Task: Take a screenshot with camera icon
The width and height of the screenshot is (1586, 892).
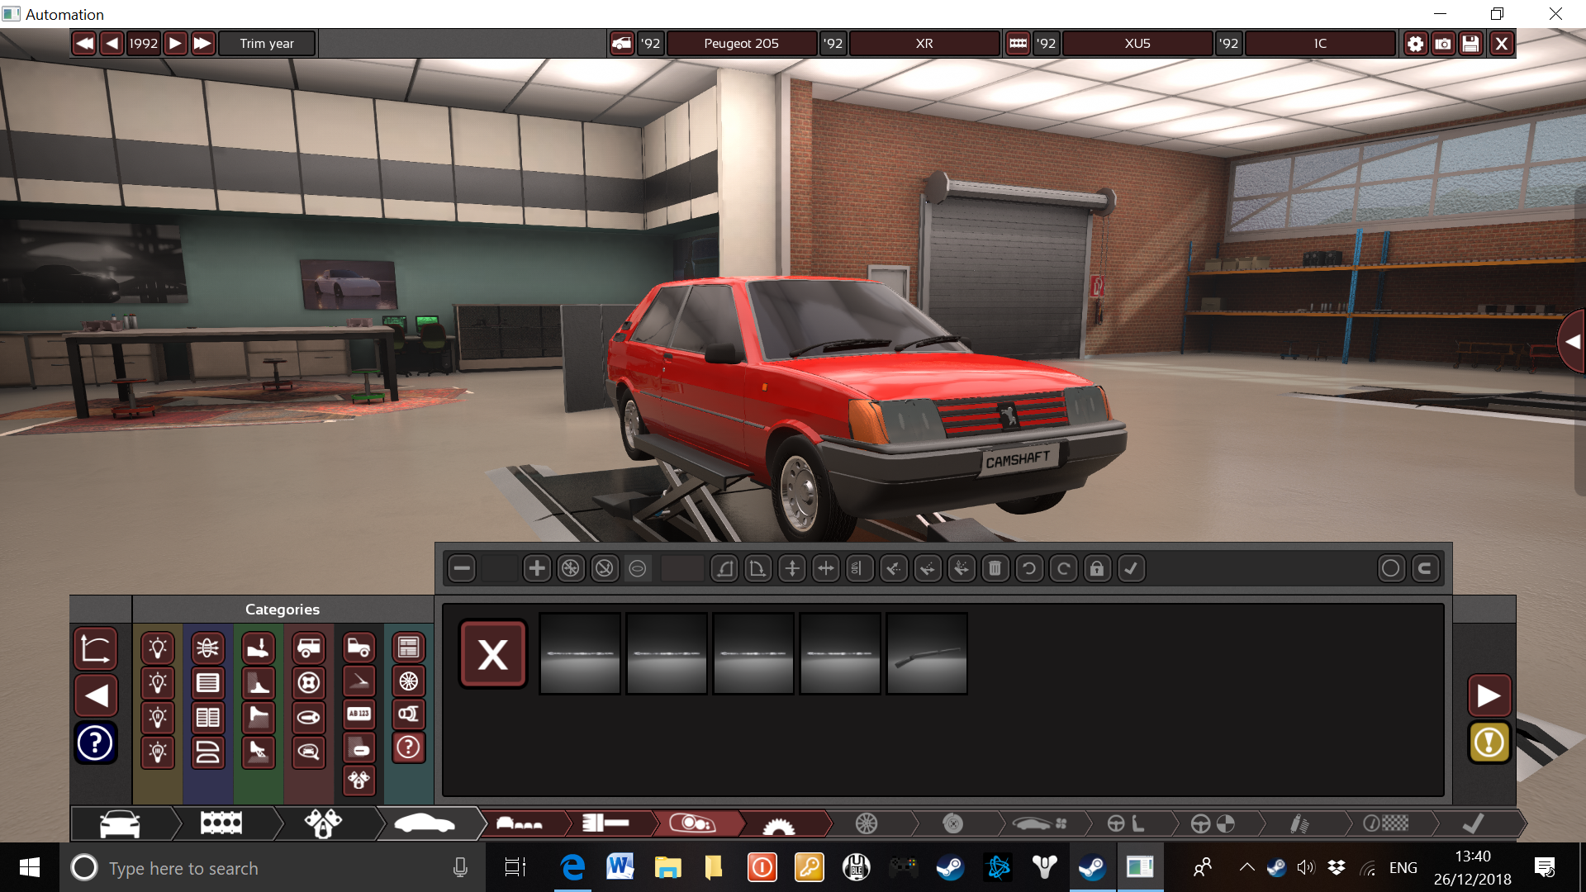Action: [1443, 43]
